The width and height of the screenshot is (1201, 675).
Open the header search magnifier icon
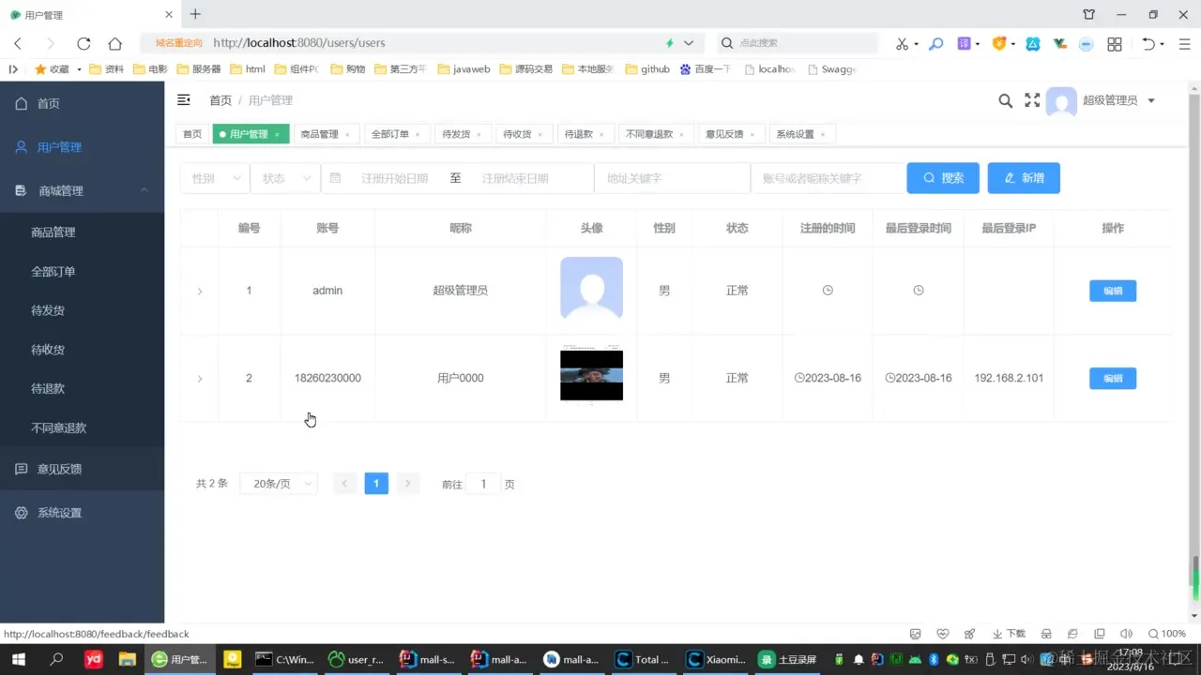pos(1005,100)
